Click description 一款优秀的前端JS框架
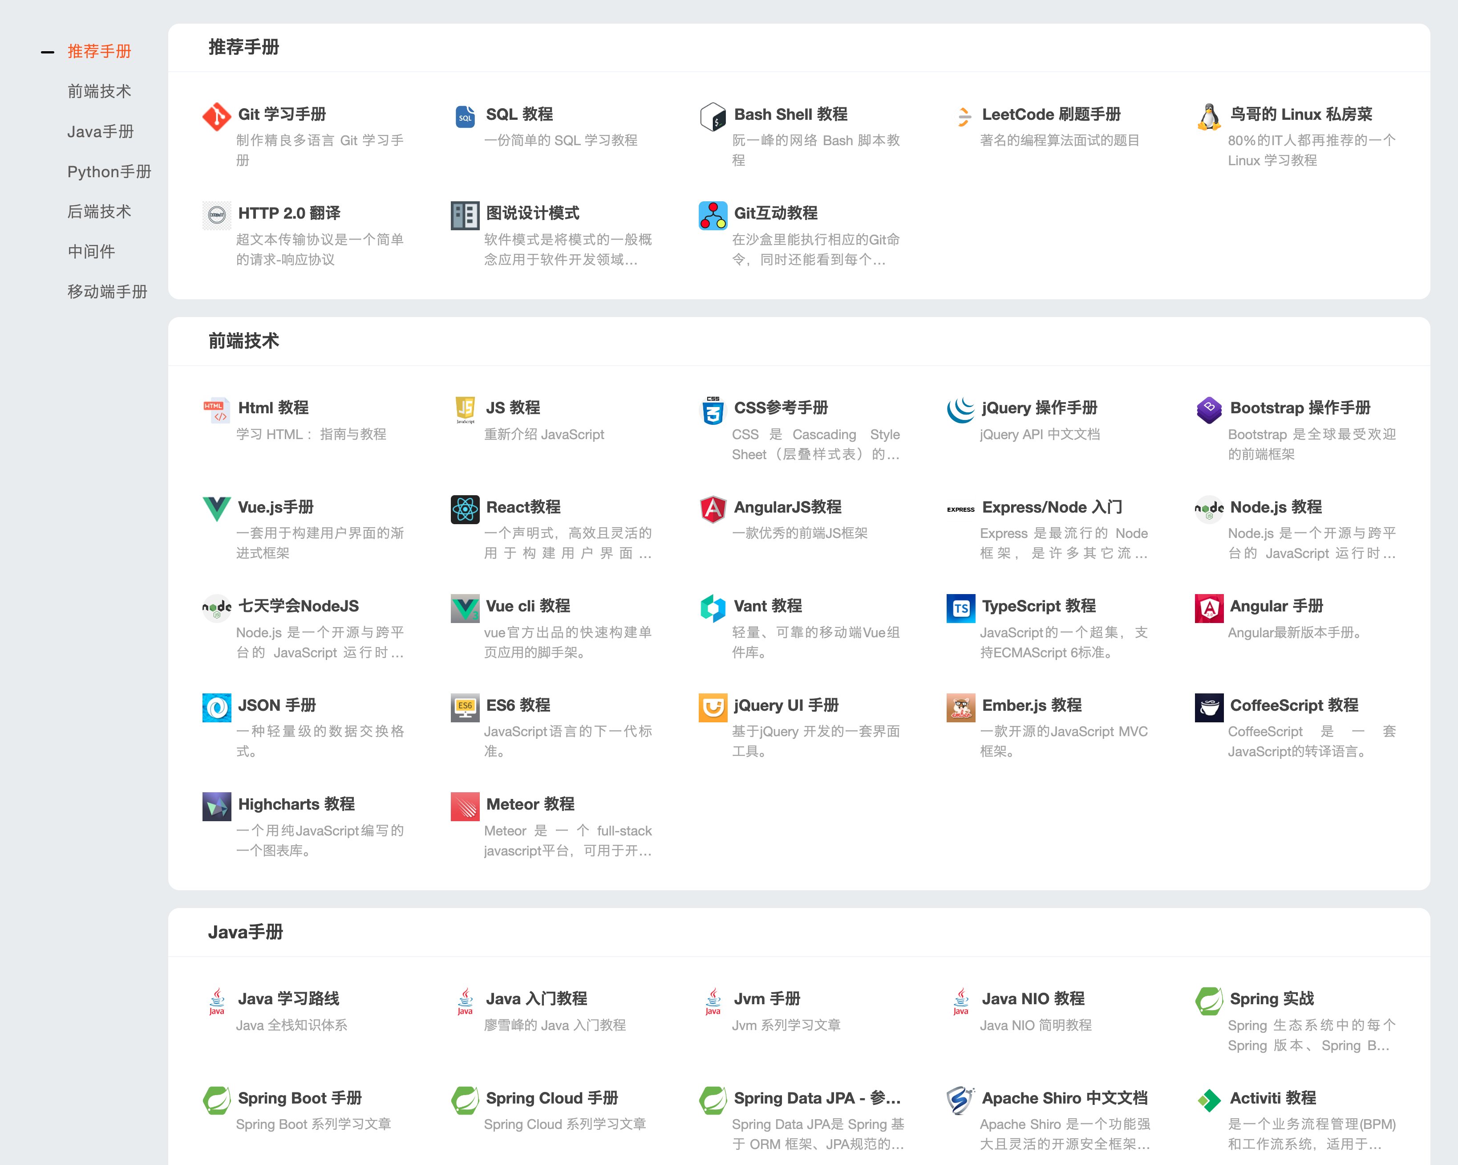The image size is (1458, 1165). click(x=800, y=533)
